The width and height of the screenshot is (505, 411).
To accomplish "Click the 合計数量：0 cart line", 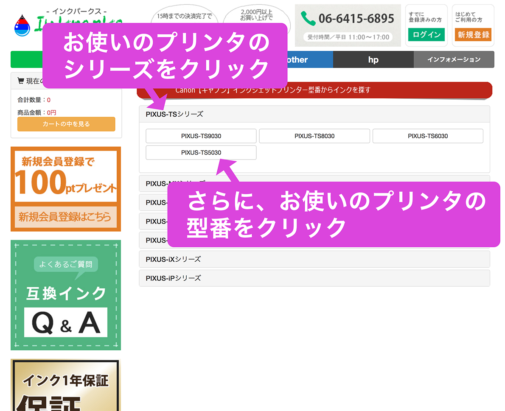I will [x=34, y=100].
